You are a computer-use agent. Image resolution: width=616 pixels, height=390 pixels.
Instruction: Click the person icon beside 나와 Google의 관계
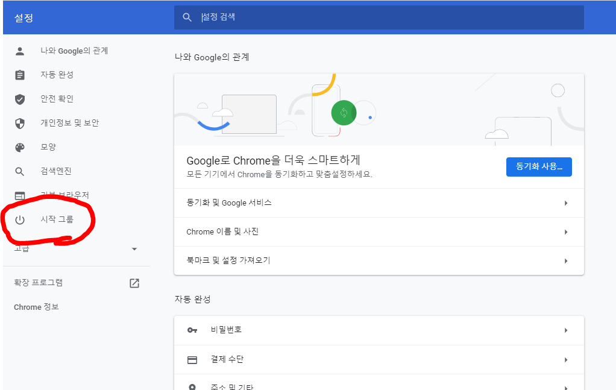20,51
